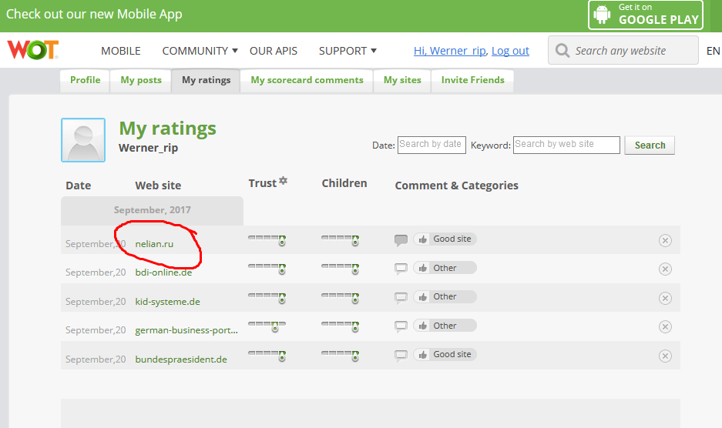722x428 pixels.
Task: Click the Werner_rip profile avatar
Action: 83,140
